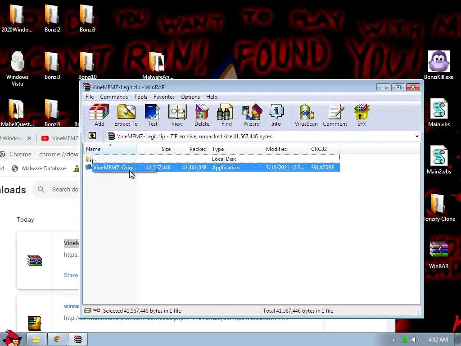Select the Main.vbs desktop script icon
The height and width of the screenshot is (346, 461).
pos(438,113)
